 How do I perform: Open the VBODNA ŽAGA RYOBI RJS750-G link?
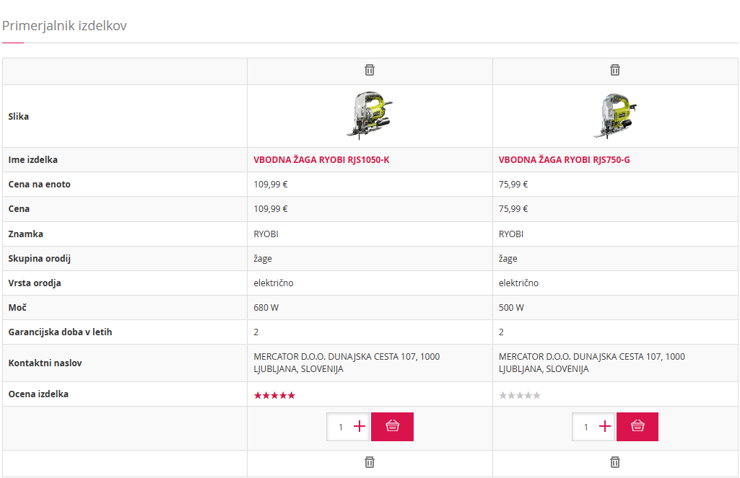point(564,160)
